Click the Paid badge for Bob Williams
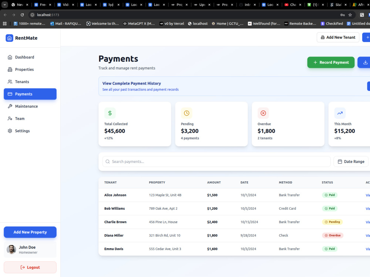Viewport: 370px width, 277px height. pos(330,208)
